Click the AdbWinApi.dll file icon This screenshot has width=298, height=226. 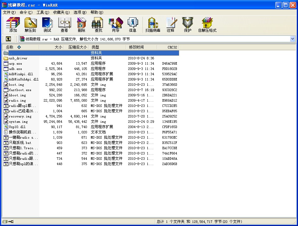(x=6, y=74)
